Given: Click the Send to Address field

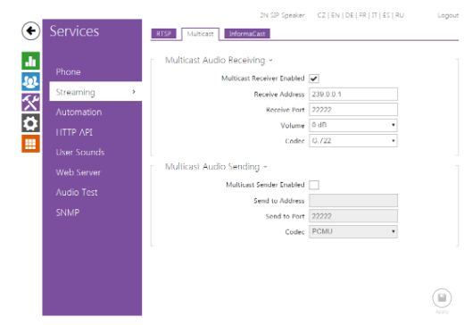Looking at the screenshot, I should tap(353, 200).
